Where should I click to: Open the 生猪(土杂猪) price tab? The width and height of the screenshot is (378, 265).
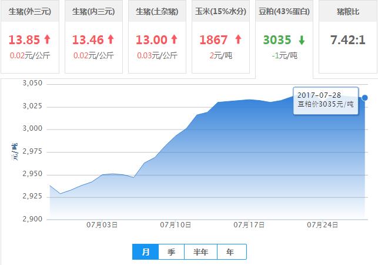pos(157,37)
